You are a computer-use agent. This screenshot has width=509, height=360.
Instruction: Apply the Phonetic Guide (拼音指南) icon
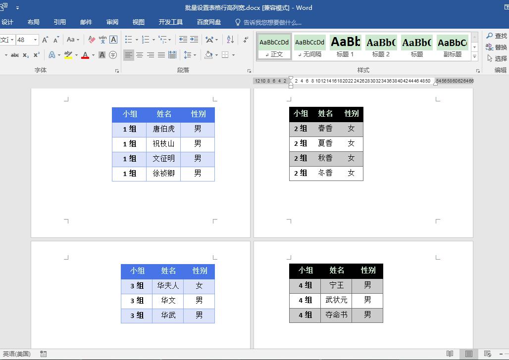(102, 39)
